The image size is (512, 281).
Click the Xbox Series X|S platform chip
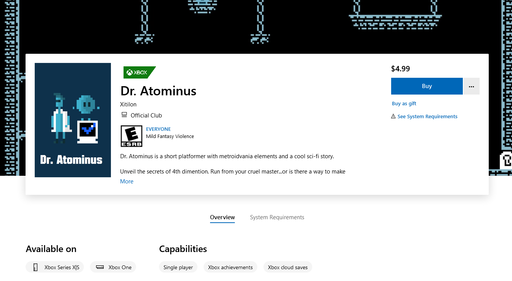pos(55,267)
